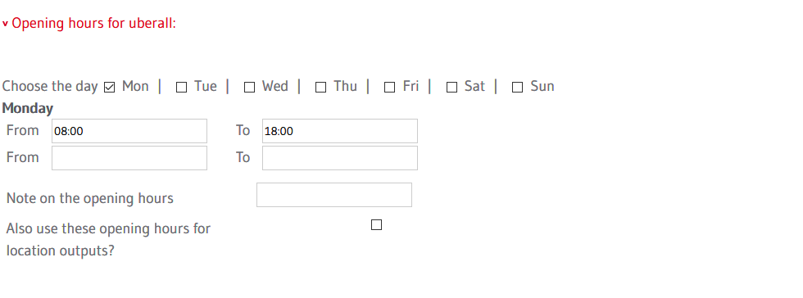Click the 'Choose the day' label

[x=50, y=86]
